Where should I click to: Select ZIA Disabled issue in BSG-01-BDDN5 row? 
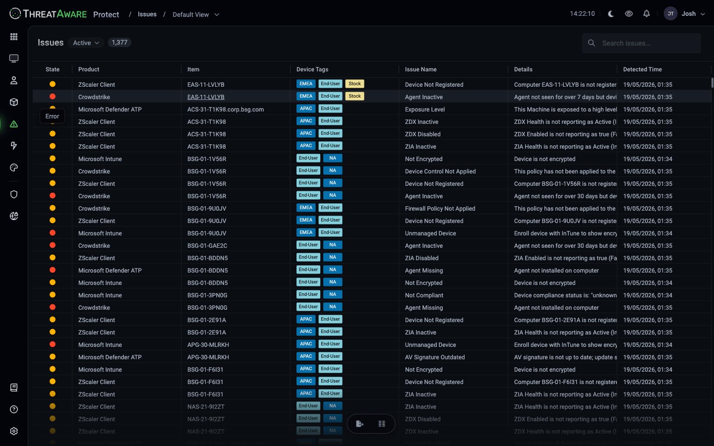pos(421,258)
